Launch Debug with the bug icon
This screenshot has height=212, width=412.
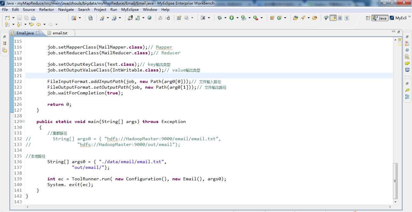point(220,18)
